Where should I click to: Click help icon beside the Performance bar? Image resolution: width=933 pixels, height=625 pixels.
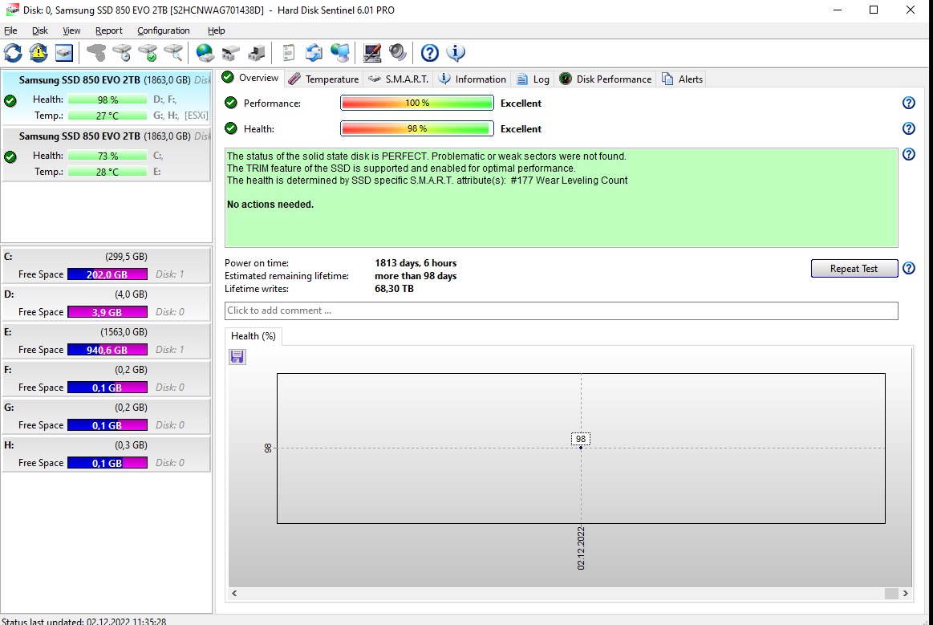908,103
